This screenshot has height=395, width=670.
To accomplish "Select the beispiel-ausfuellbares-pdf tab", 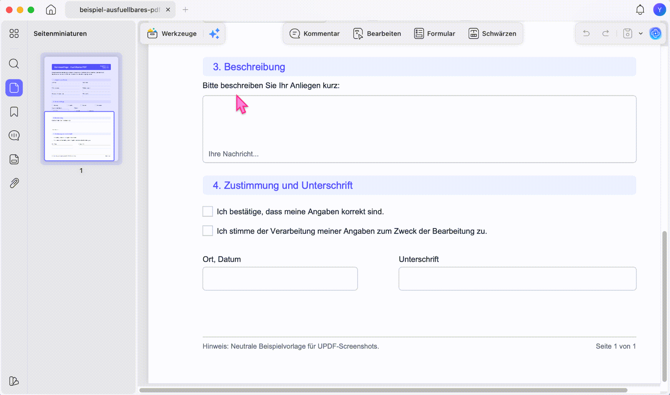I will 120,10.
